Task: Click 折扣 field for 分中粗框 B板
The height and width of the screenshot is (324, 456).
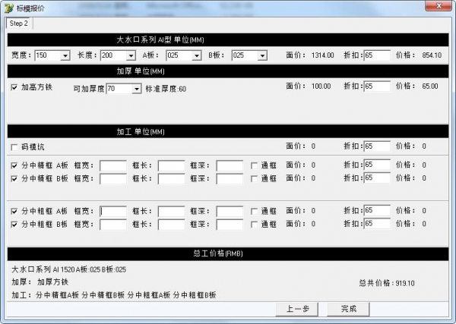Action: coord(377,224)
